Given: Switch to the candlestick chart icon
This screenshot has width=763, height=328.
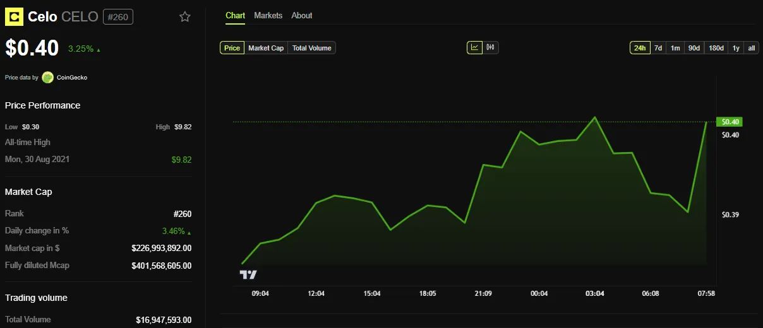Looking at the screenshot, I should pyautogui.click(x=491, y=47).
